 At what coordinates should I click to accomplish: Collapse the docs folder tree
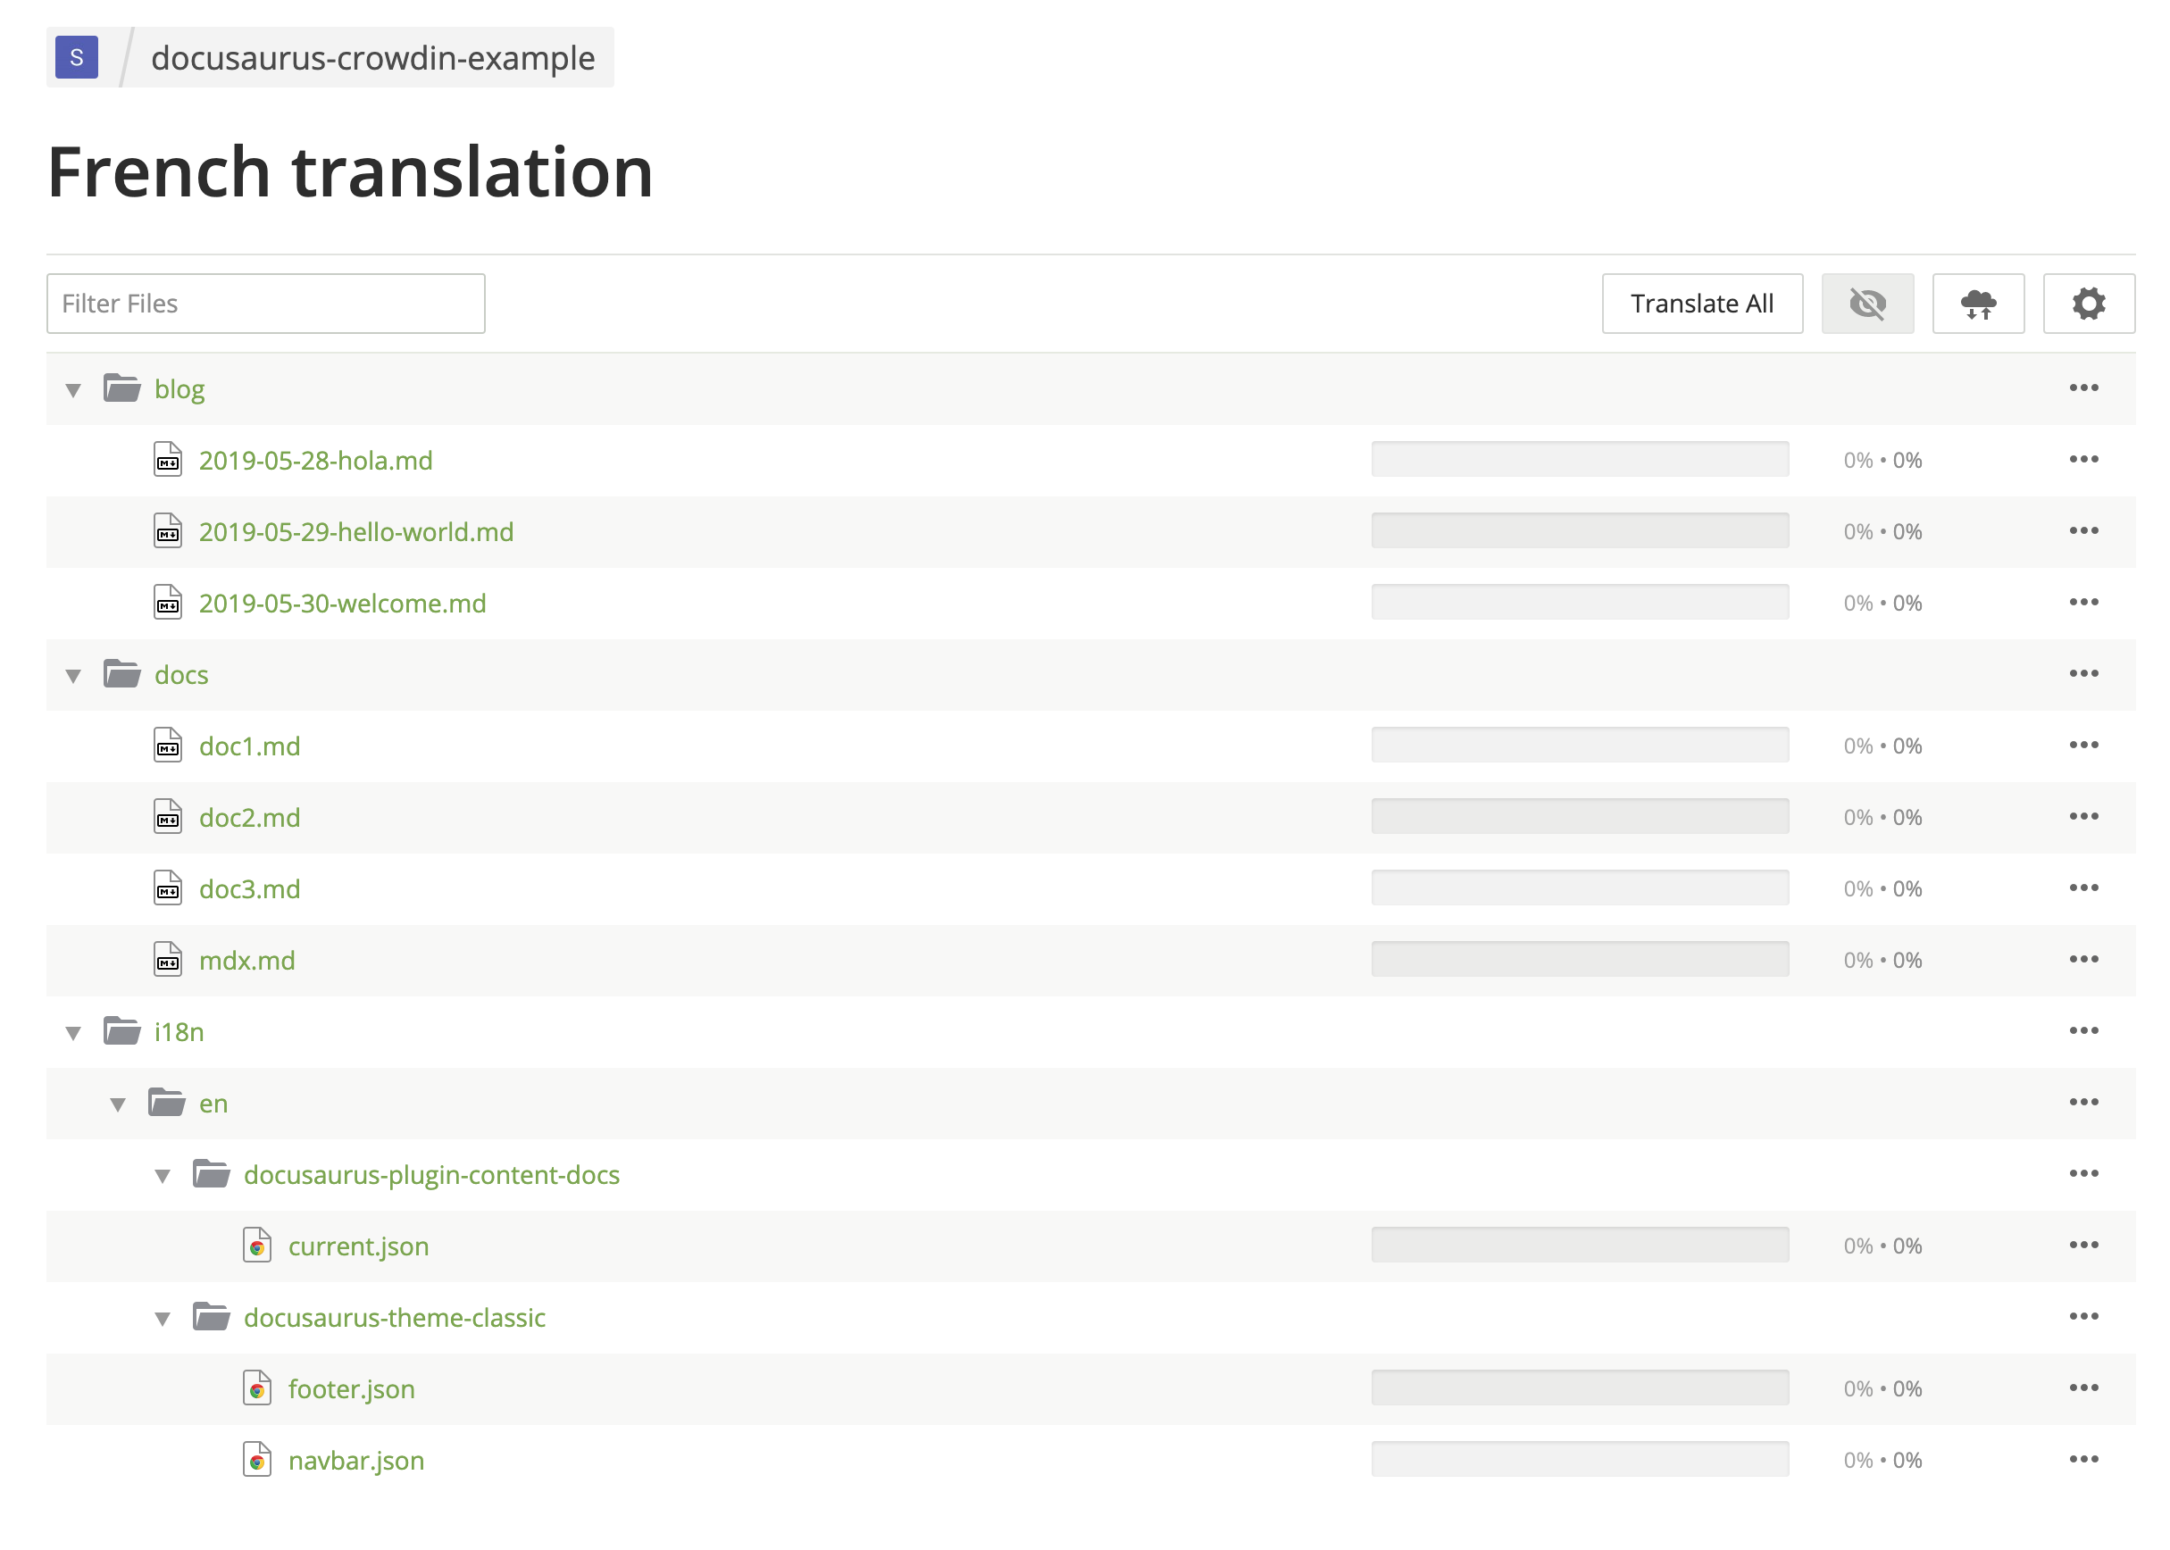tap(72, 672)
